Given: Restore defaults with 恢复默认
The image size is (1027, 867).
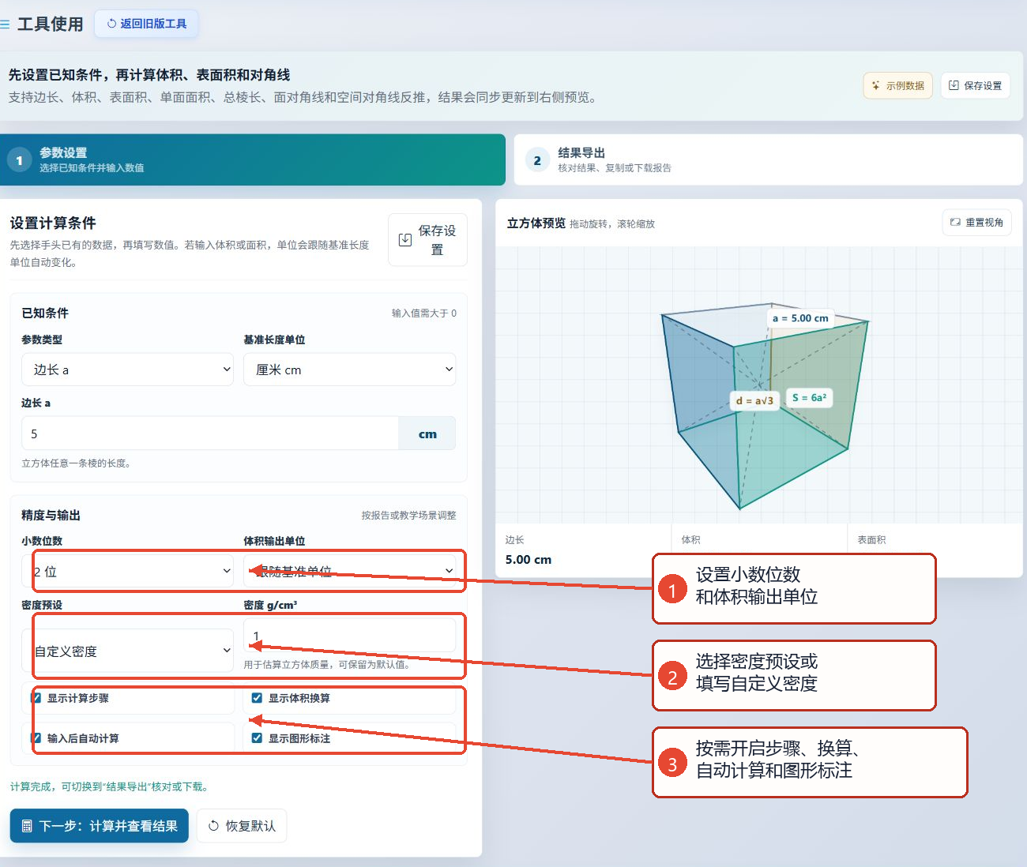Looking at the screenshot, I should click(242, 826).
